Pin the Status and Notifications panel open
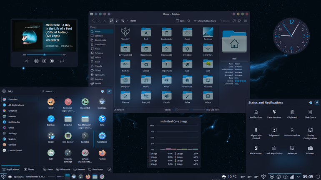Viewport: 321px width, 180px height. pos(317,103)
